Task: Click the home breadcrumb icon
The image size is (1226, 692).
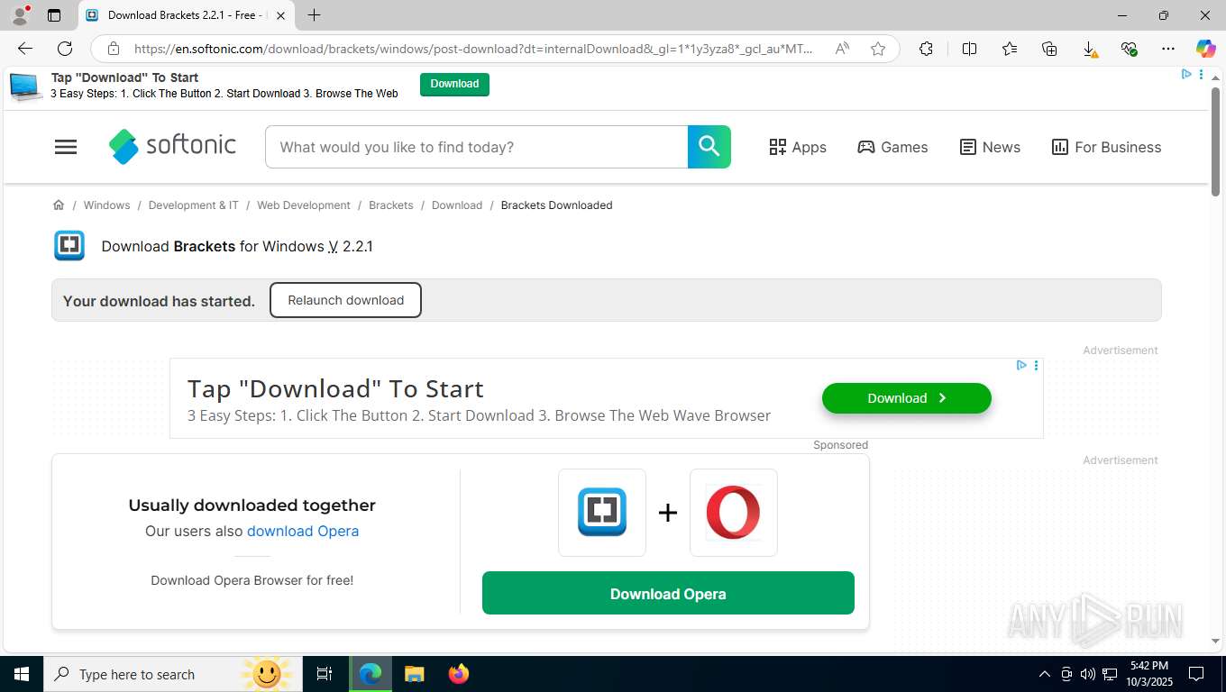Action: click(x=59, y=205)
